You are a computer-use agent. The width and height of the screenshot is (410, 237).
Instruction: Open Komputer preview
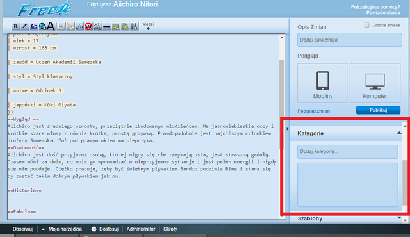pyautogui.click(x=375, y=83)
